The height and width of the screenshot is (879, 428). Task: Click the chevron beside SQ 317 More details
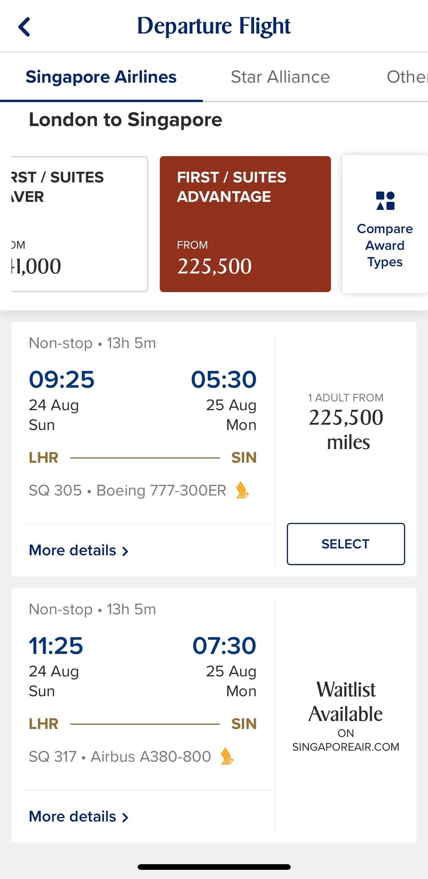coord(125,817)
